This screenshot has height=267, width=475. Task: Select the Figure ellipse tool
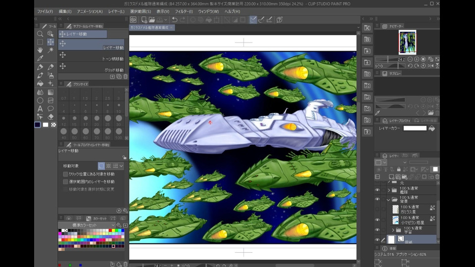[40, 100]
